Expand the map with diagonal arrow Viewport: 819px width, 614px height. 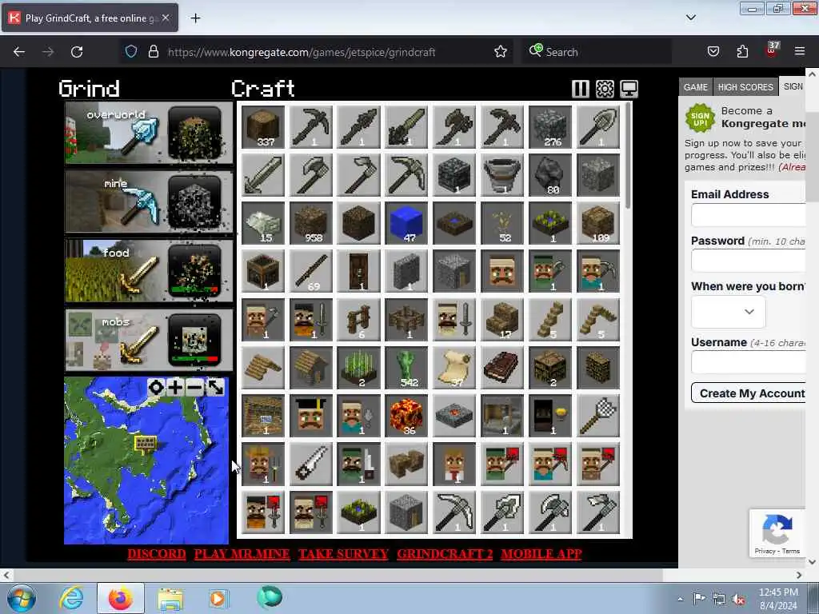[215, 388]
